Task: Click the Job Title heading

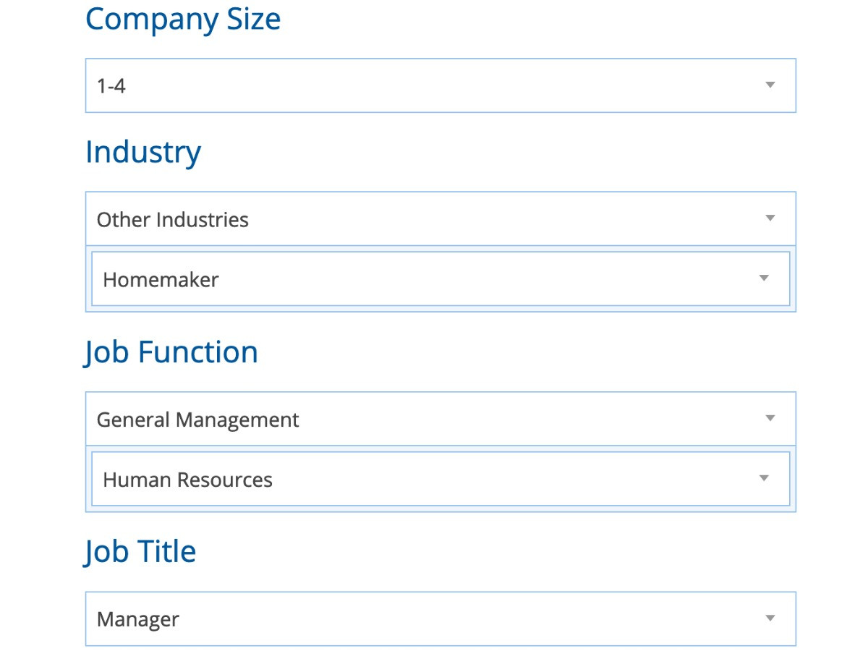Action: (x=141, y=552)
